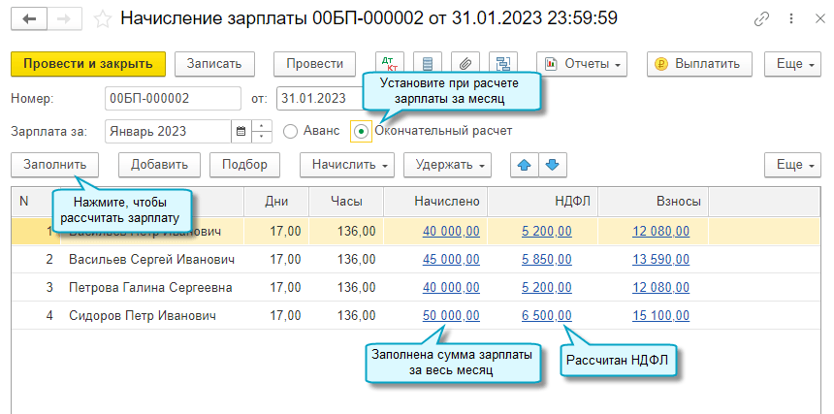This screenshot has width=834, height=414.
Task: Open attached files via paperclip icon
Action: pyautogui.click(x=465, y=64)
